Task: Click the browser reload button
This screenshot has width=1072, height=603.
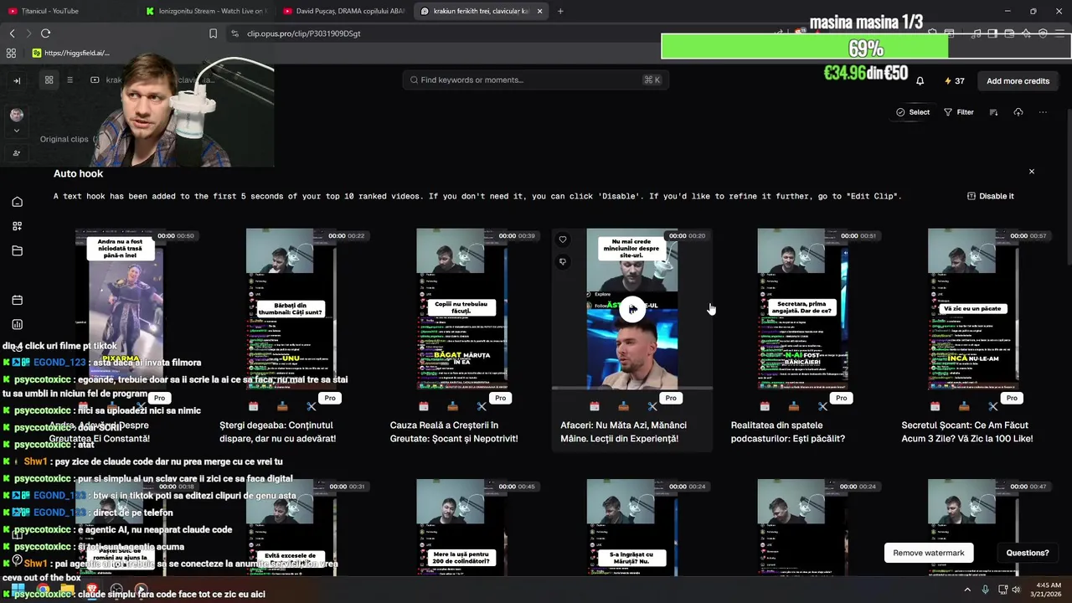Action: click(x=45, y=33)
